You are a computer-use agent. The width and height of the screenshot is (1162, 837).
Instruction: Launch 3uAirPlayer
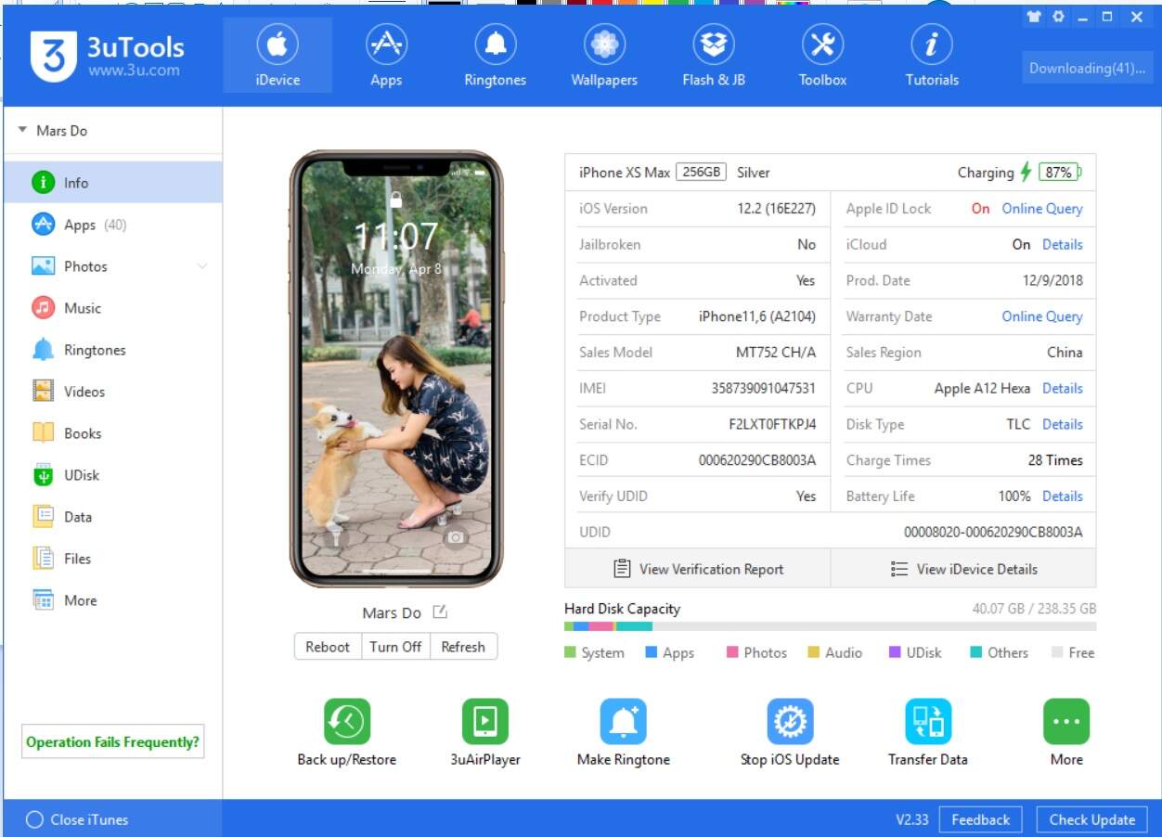(485, 722)
